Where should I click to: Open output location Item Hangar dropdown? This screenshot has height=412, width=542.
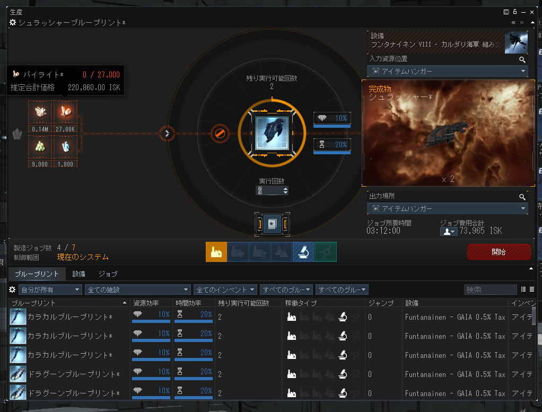447,208
